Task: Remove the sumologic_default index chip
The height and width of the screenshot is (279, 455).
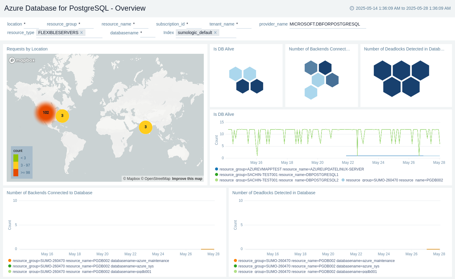Action: click(215, 33)
